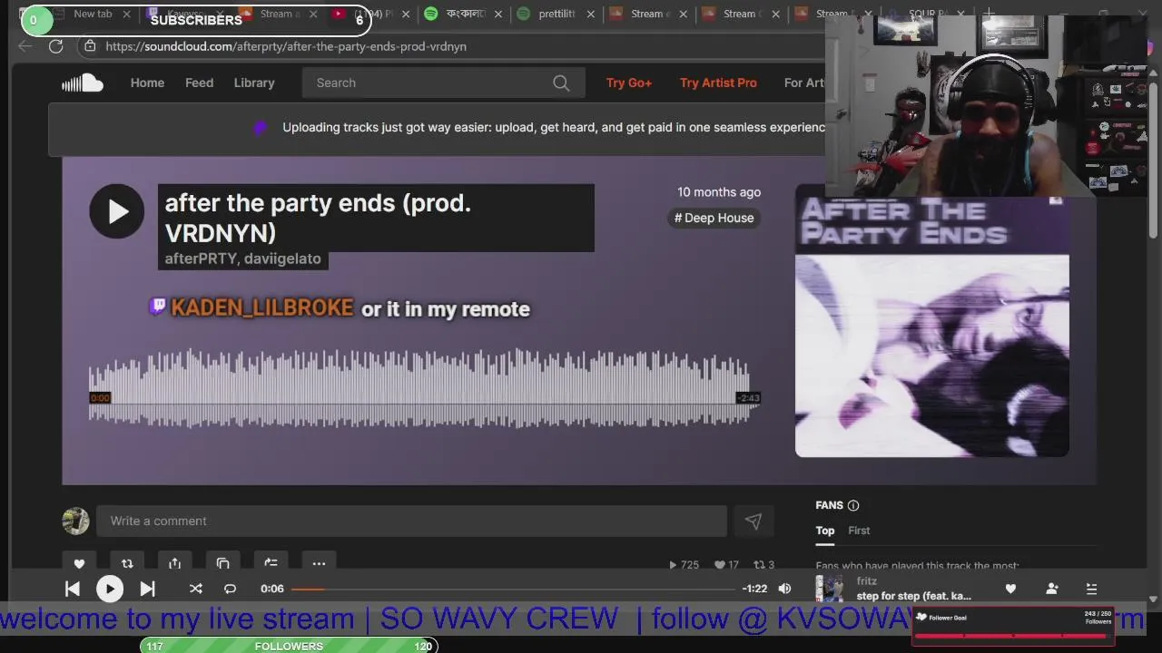Follow fritz using the player bar follow icon

(1052, 589)
